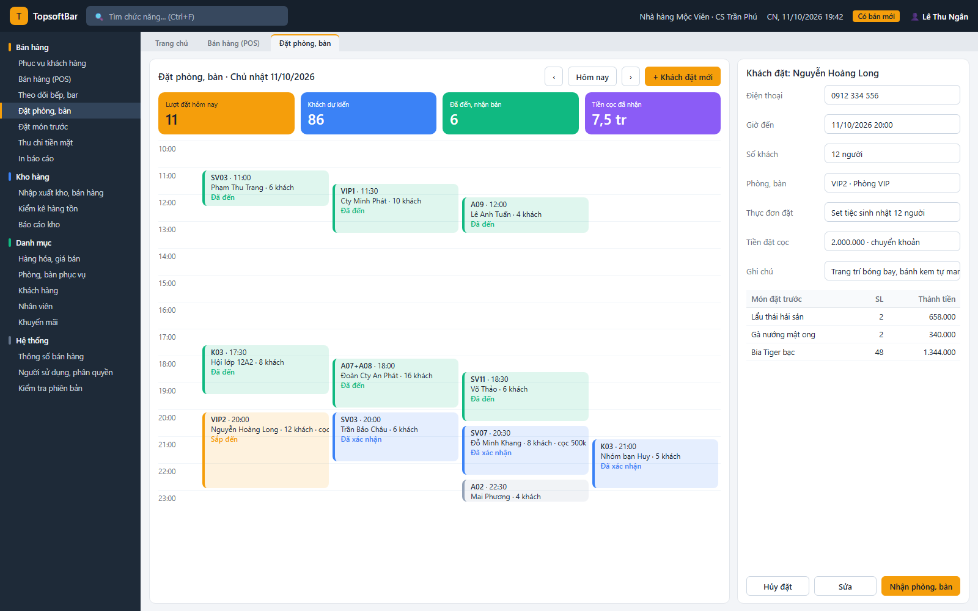This screenshot has height=611, width=978.
Task: Add new booking with Khách đặt mới
Action: (683, 77)
